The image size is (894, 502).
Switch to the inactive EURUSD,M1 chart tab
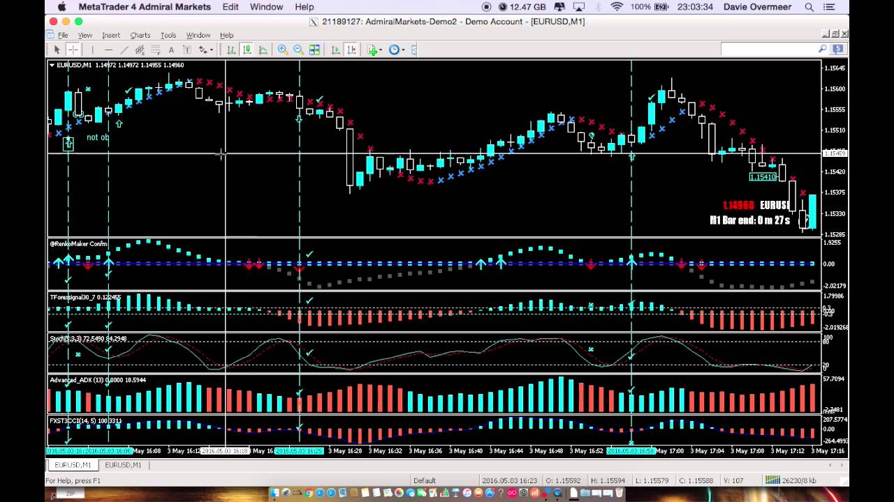point(123,465)
